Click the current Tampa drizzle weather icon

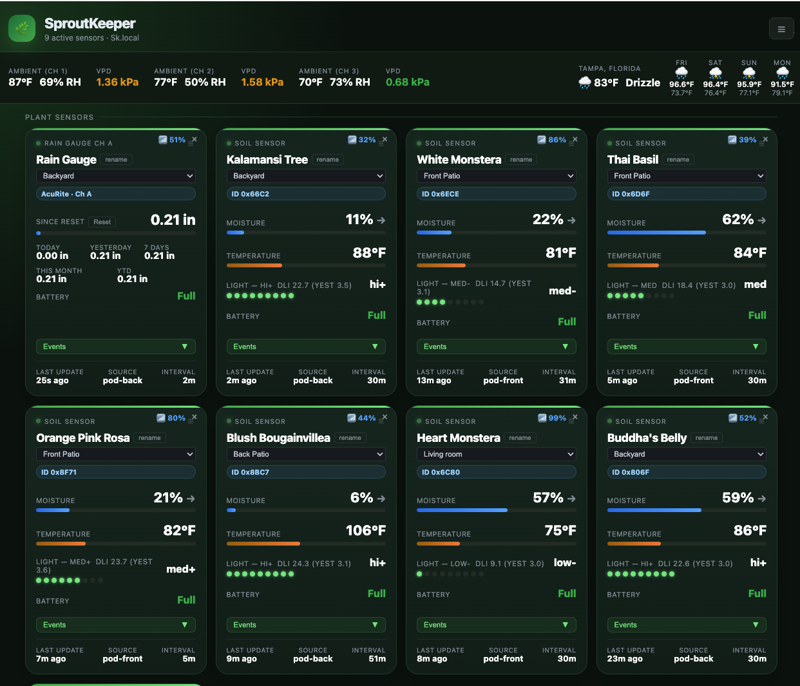(585, 82)
